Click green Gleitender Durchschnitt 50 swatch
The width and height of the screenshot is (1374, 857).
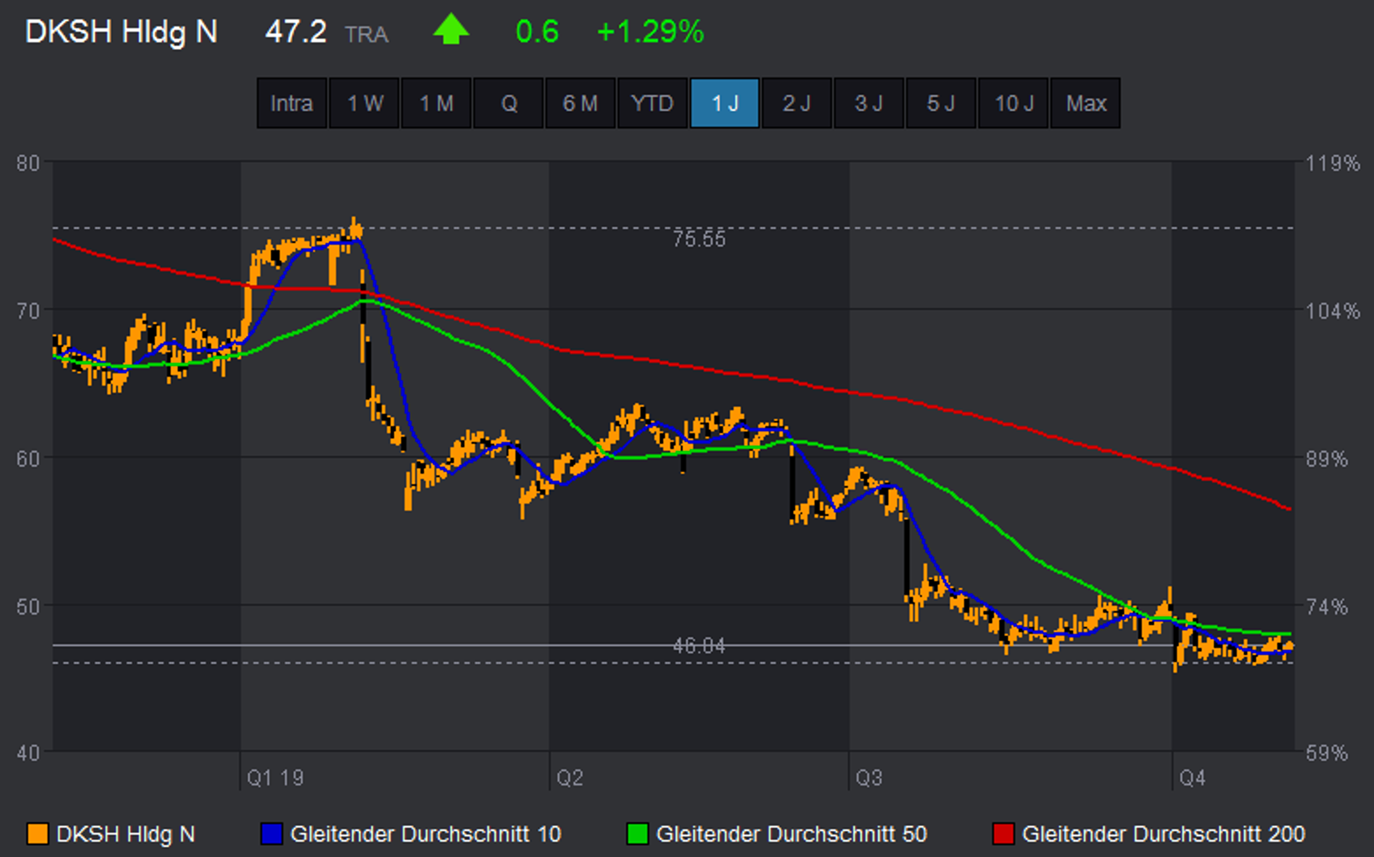click(637, 834)
